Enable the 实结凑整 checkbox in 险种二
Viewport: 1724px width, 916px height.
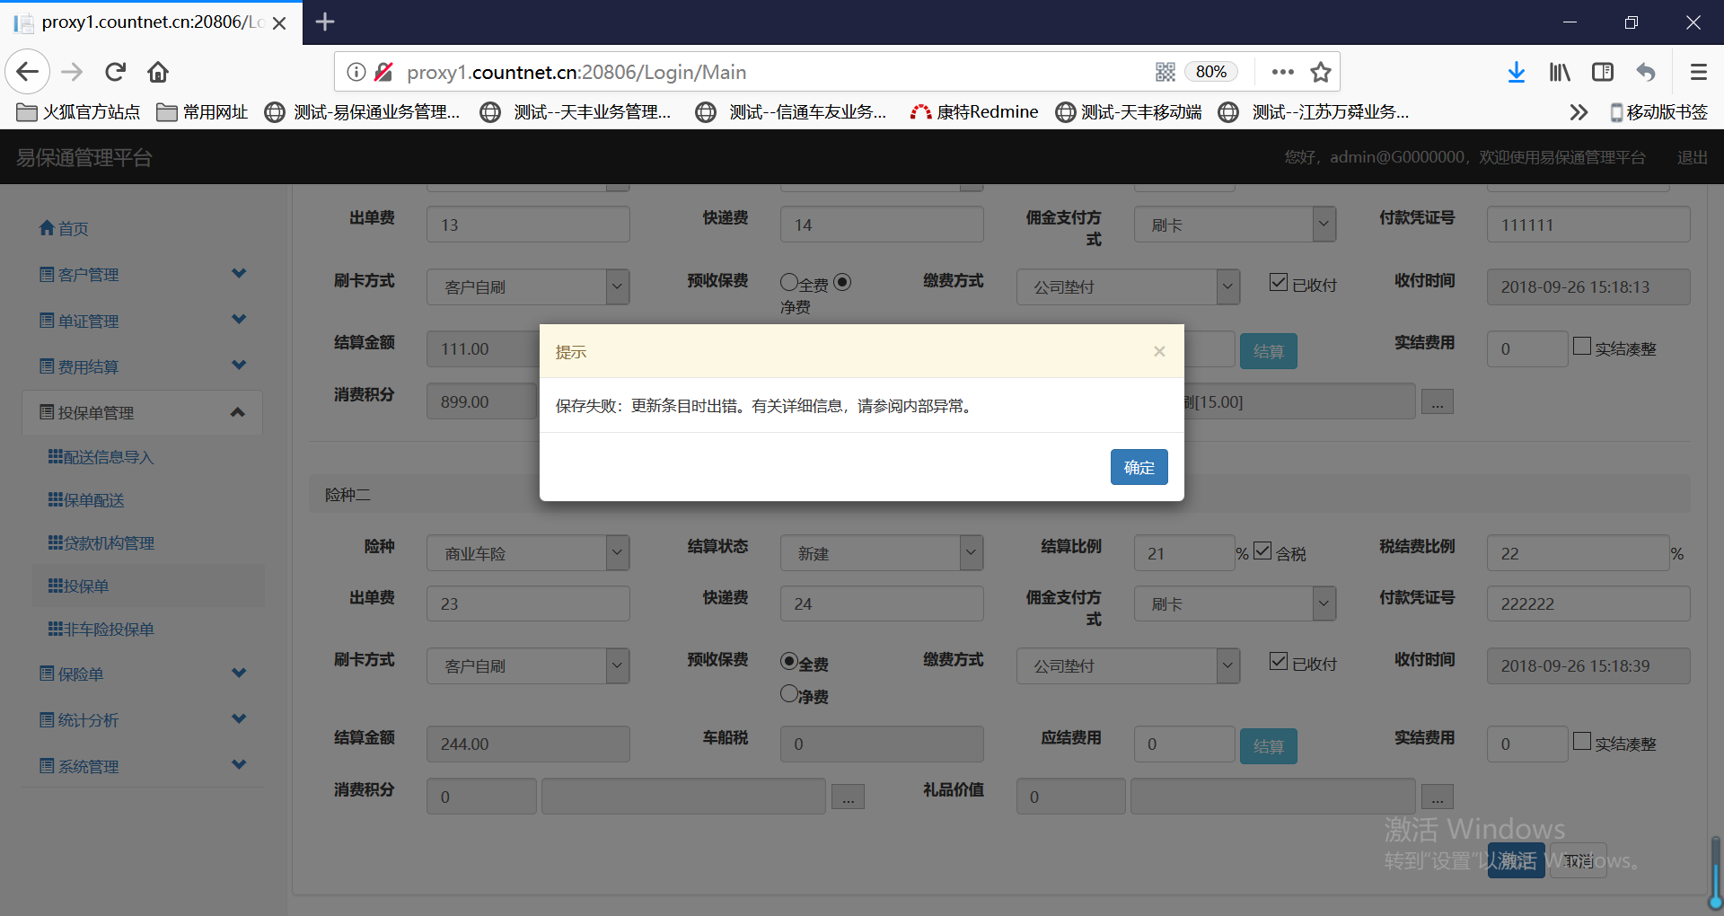click(x=1582, y=742)
